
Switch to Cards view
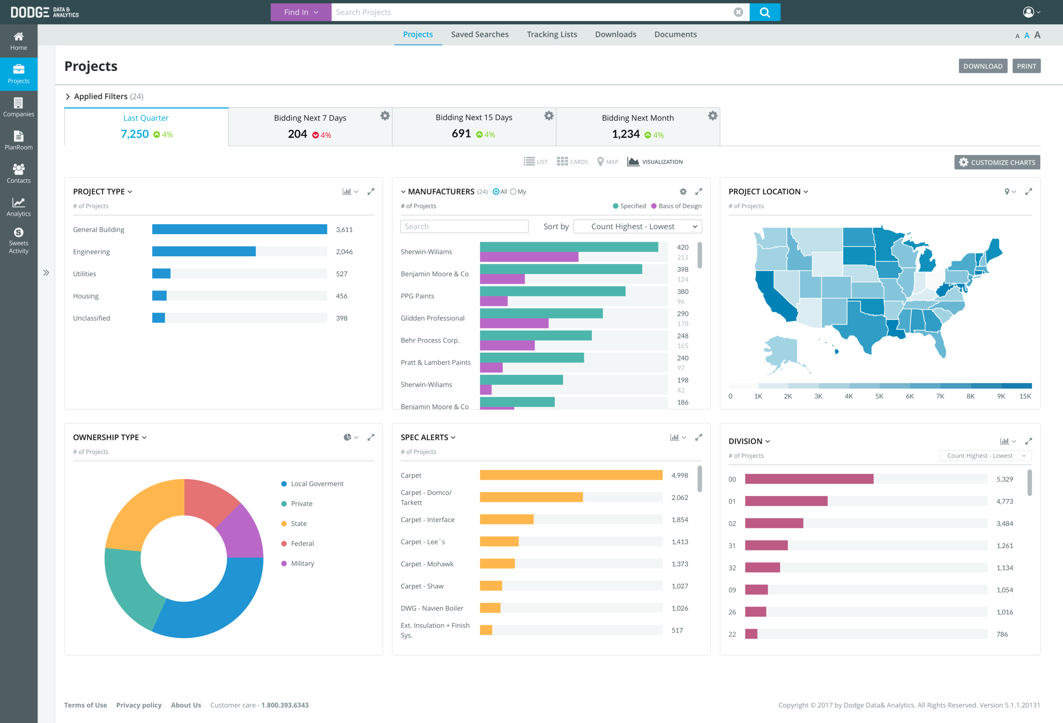(572, 162)
